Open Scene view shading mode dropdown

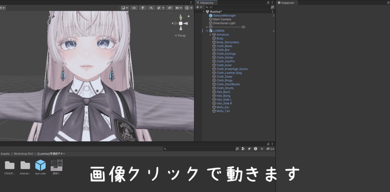tap(125, 8)
